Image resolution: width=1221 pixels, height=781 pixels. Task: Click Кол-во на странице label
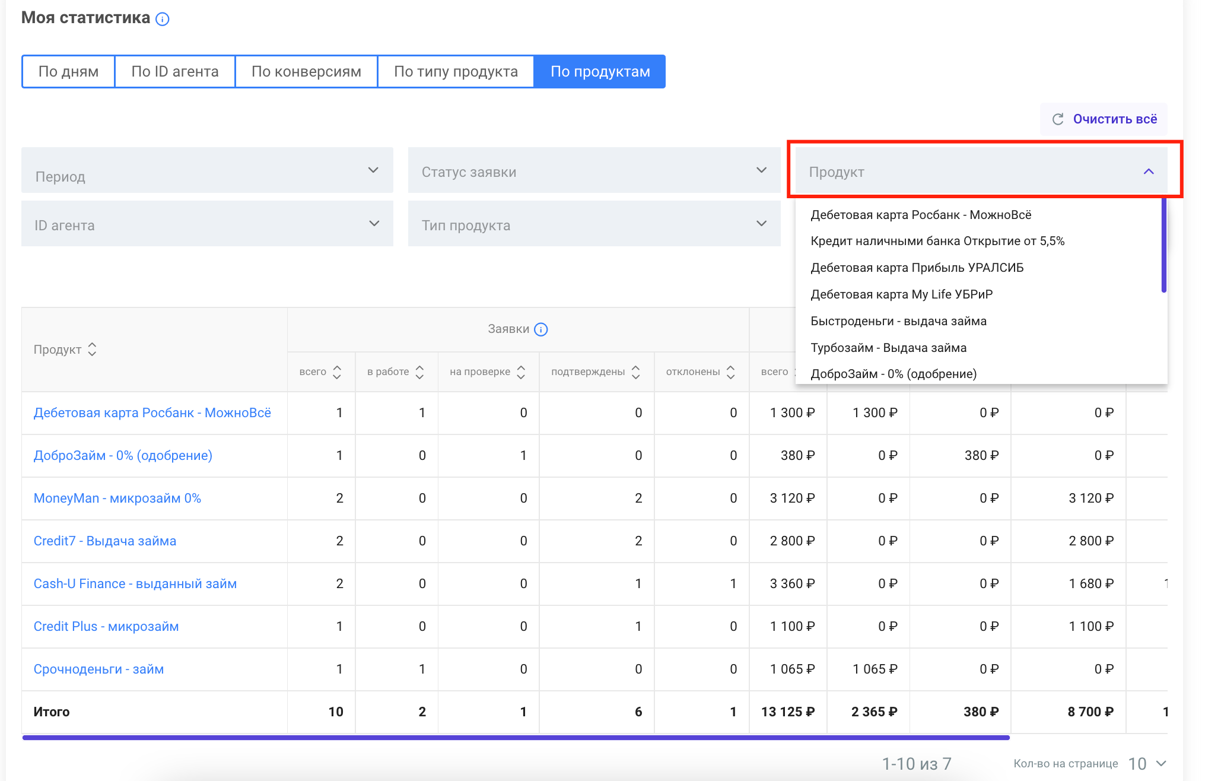(1066, 764)
